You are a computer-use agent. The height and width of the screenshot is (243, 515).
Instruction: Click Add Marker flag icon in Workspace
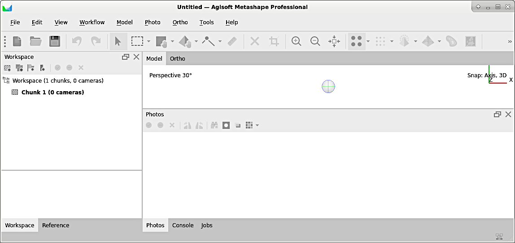pyautogui.click(x=31, y=68)
